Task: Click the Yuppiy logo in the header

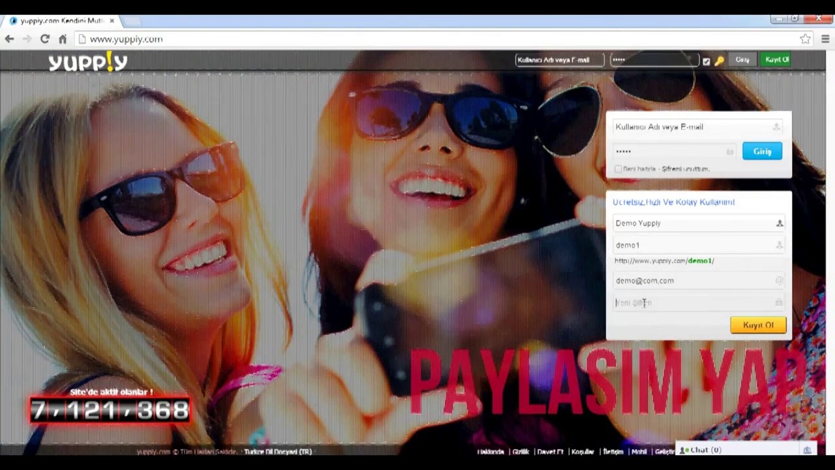Action: [x=88, y=62]
